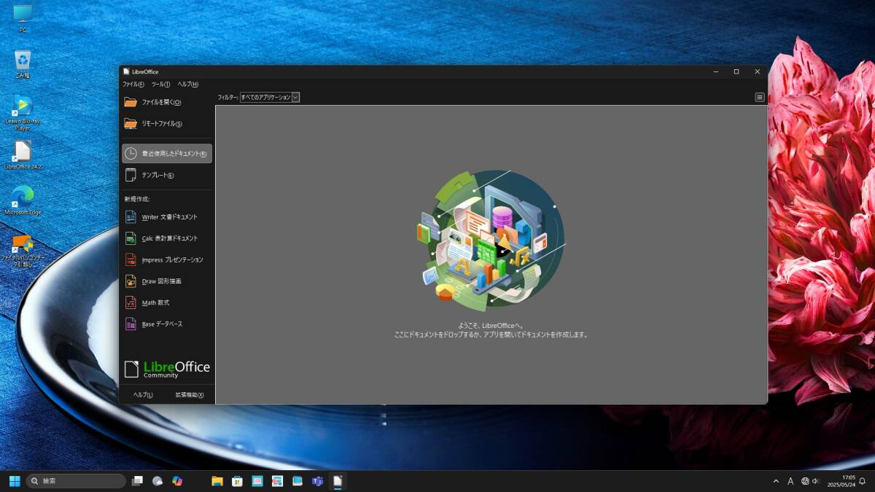Select the LibreOffice 24.2 desktop shortcut
The width and height of the screenshot is (875, 492).
(23, 155)
